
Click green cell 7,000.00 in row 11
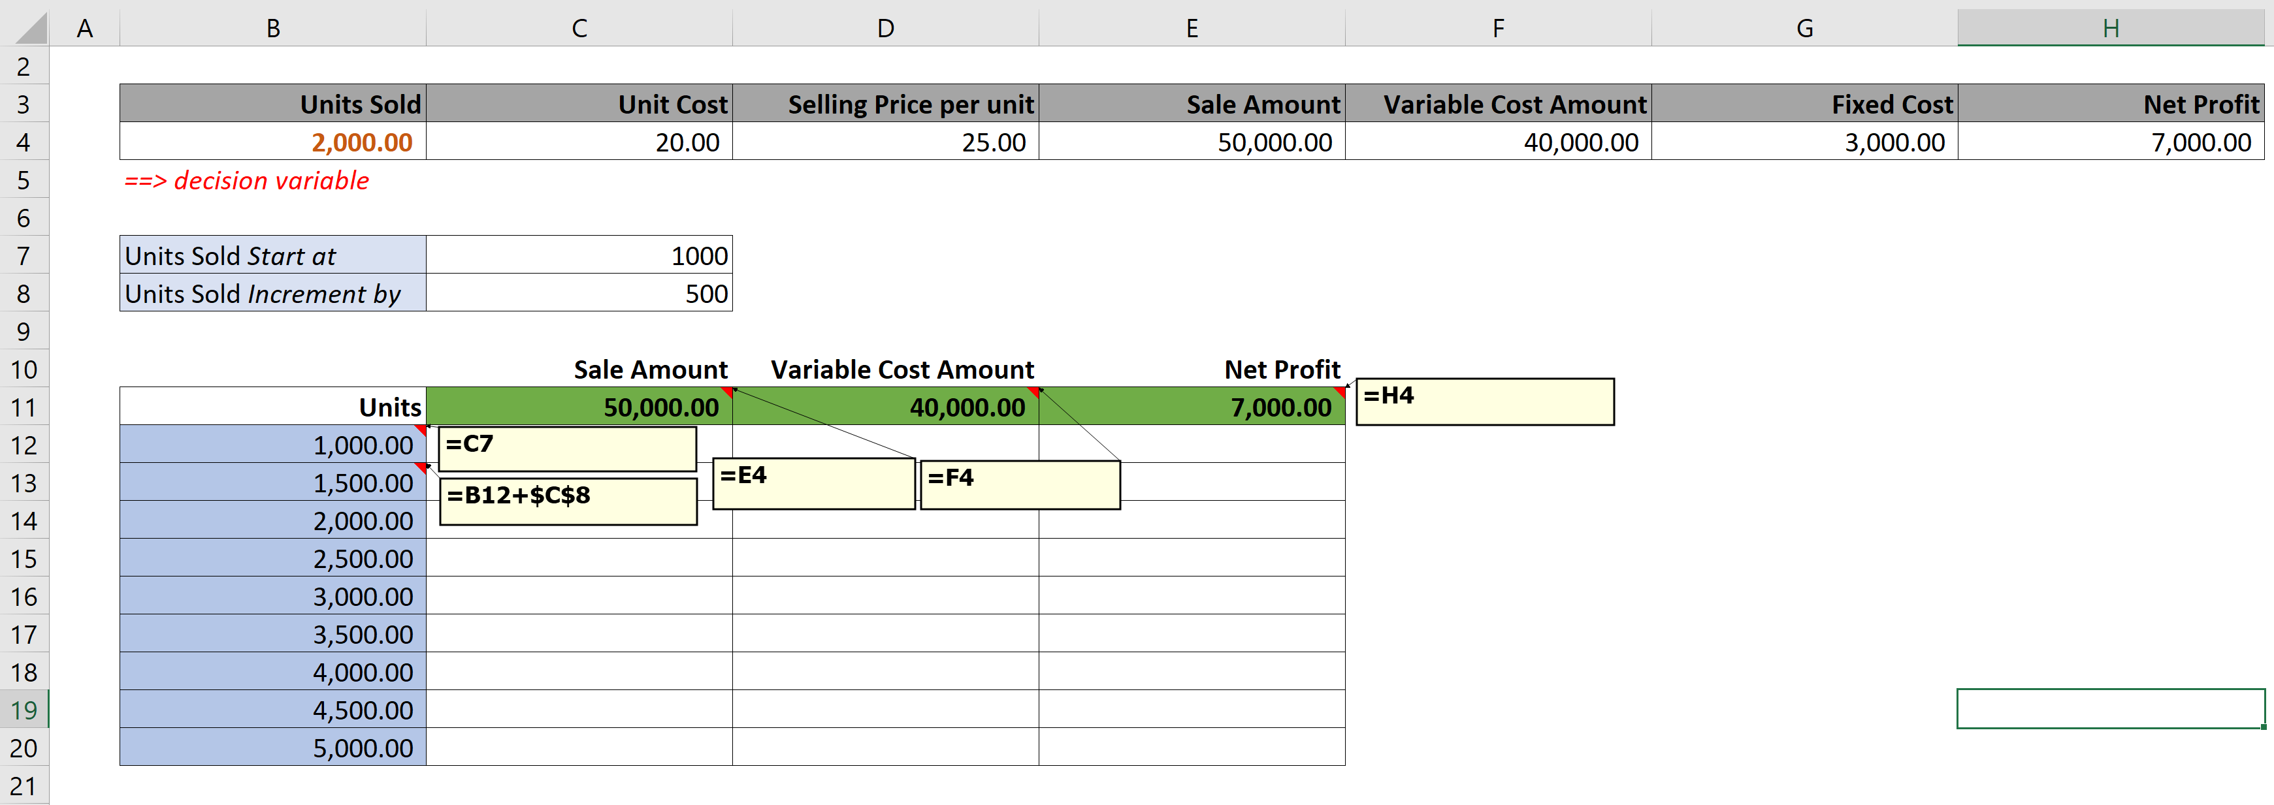click(x=1192, y=407)
